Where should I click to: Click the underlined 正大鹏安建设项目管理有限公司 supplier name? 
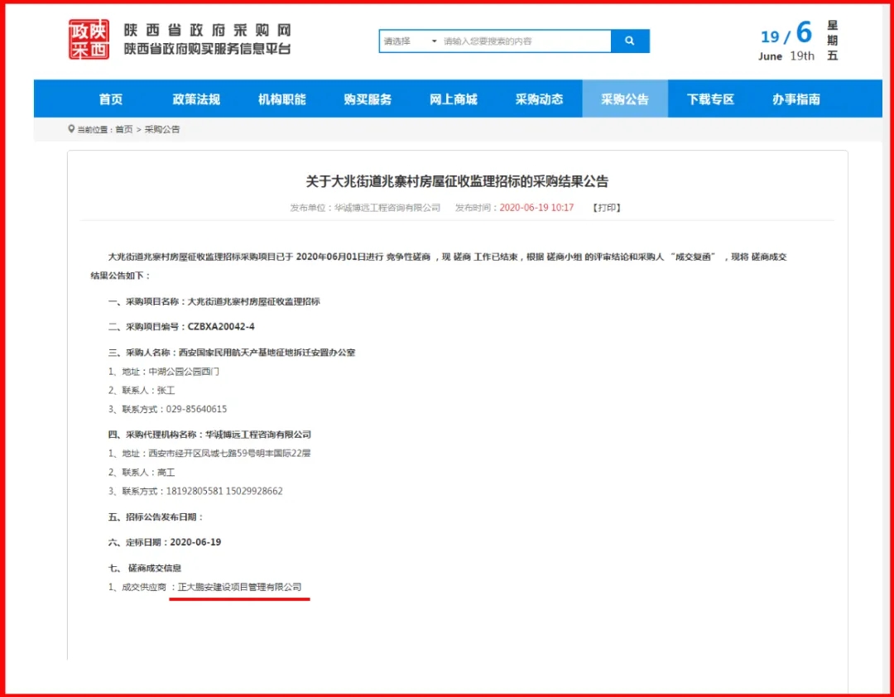(x=240, y=587)
